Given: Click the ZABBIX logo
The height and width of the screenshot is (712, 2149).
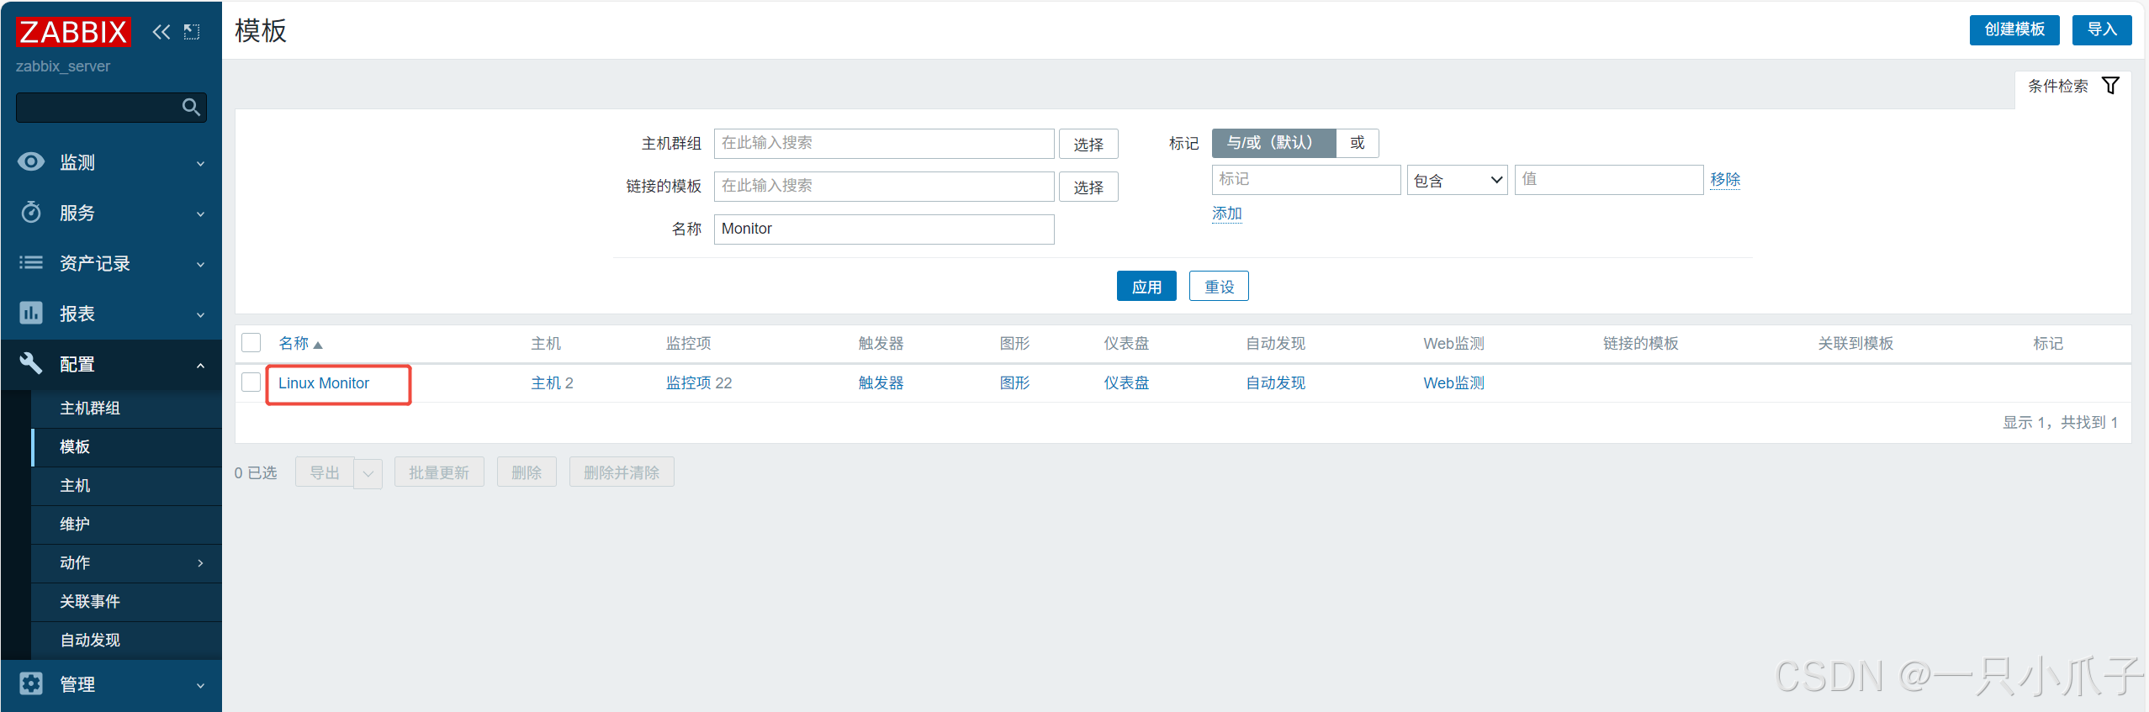Looking at the screenshot, I should point(73,32).
